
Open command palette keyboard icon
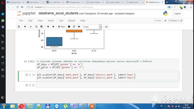tap(106, 27)
